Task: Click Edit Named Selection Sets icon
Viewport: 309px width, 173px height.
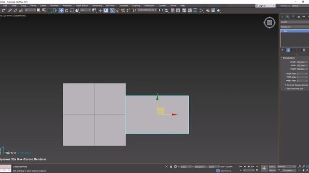Action: click(134, 11)
